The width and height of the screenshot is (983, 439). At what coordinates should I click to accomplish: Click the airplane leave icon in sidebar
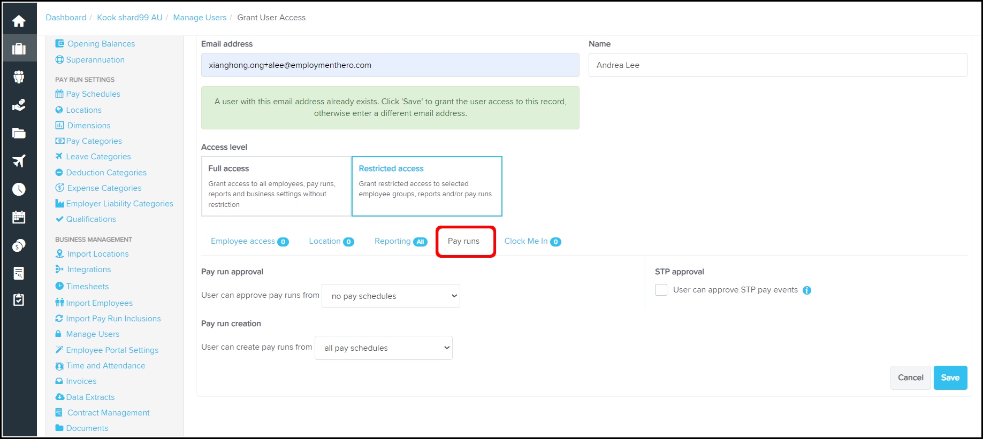pyautogui.click(x=19, y=161)
